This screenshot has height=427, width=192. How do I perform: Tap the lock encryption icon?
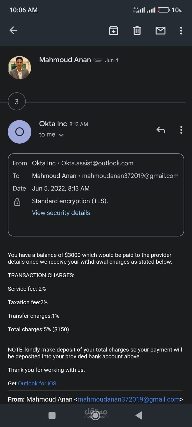coord(17,202)
